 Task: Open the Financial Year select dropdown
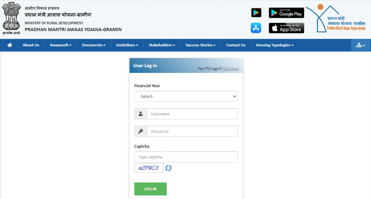coord(186,96)
